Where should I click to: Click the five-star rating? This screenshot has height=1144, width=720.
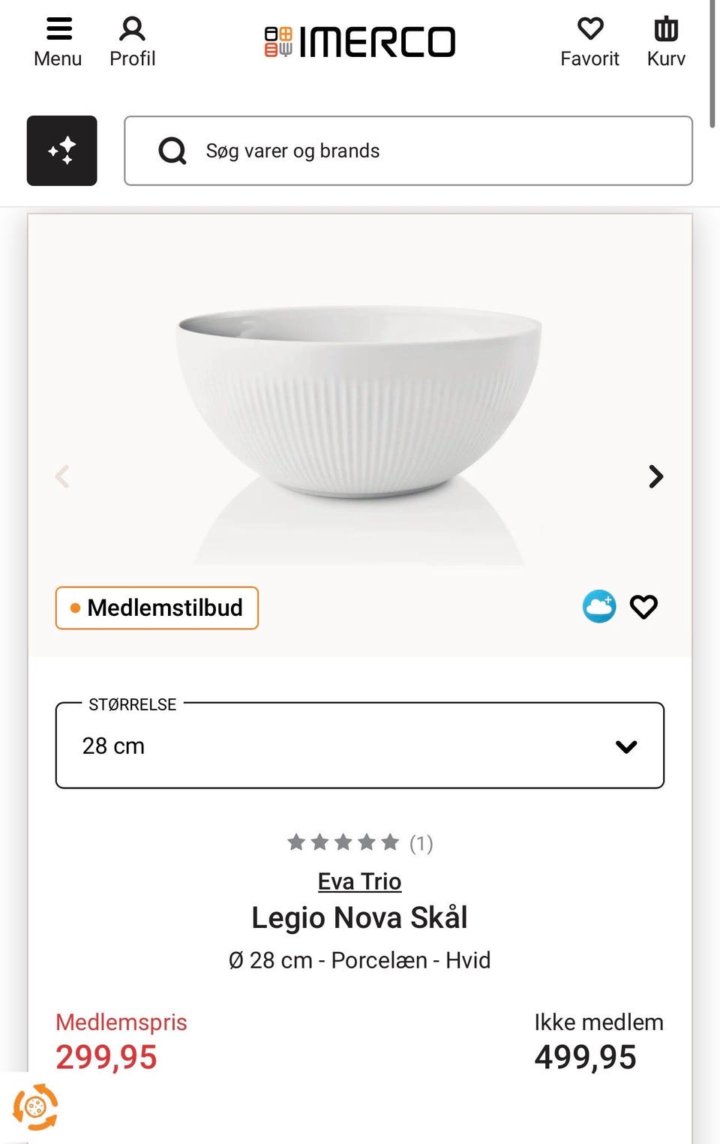pyautogui.click(x=344, y=842)
